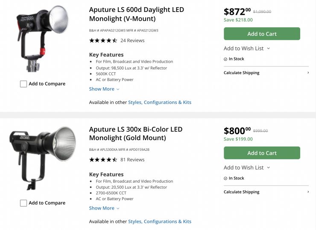316x230 pixels.
Task: Open 24 Reviews for LS 600d
Action: (x=132, y=41)
